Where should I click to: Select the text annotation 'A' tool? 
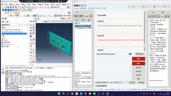24,10
